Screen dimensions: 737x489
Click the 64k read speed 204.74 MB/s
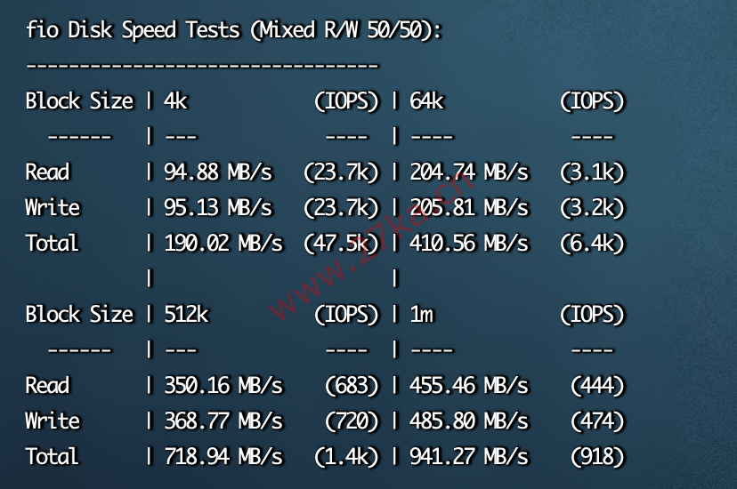click(x=469, y=172)
